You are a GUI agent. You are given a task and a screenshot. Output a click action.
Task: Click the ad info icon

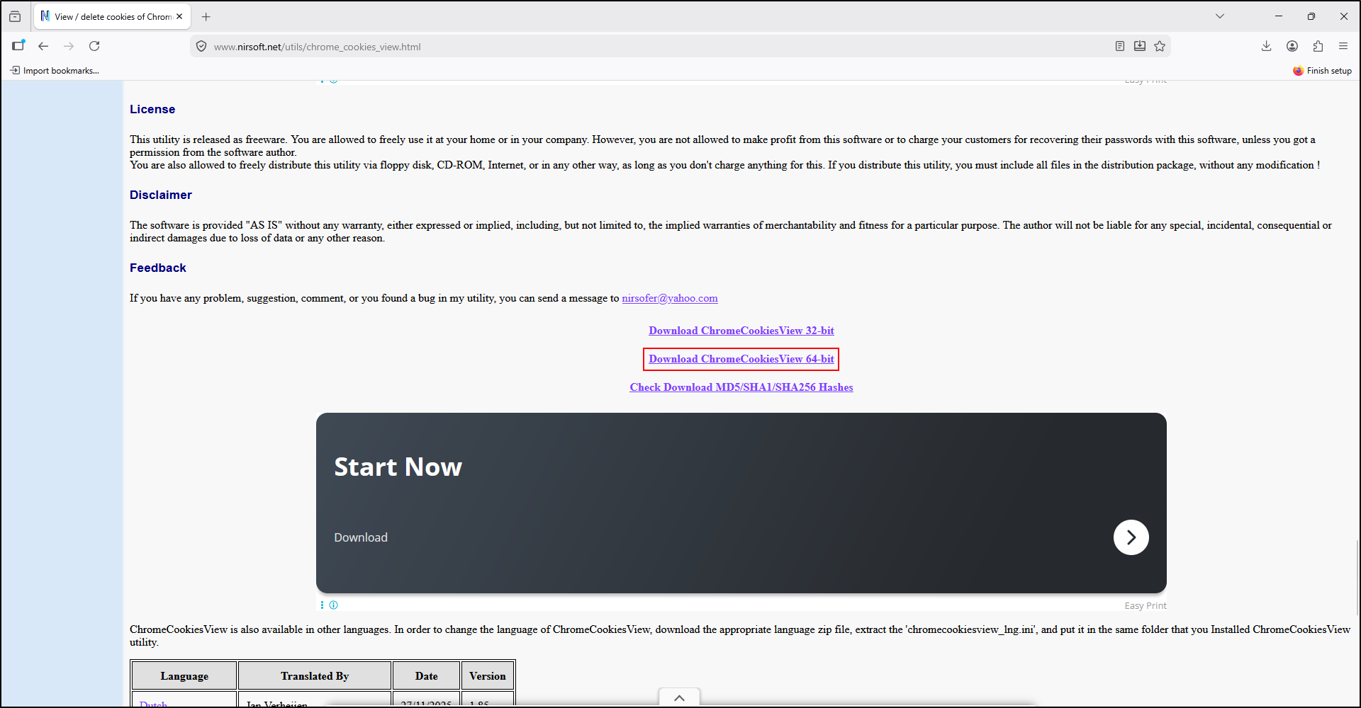coord(334,605)
